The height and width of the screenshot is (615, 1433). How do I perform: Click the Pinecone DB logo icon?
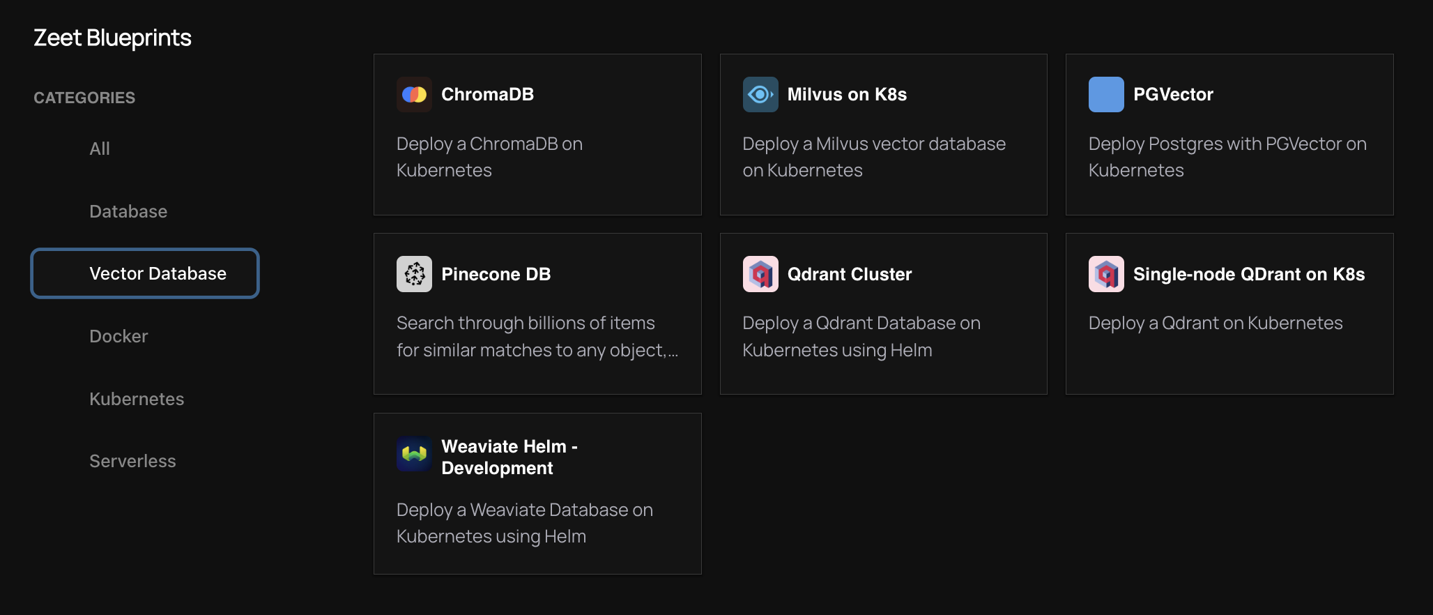tap(414, 274)
